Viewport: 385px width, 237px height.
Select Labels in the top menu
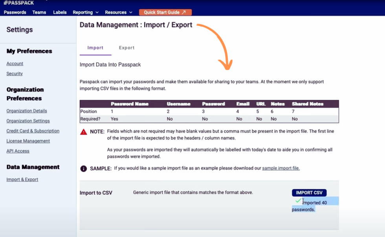[x=60, y=12]
